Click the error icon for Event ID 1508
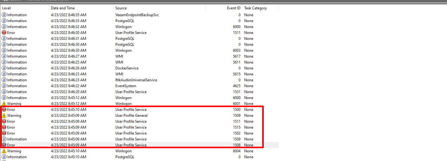 4,145
